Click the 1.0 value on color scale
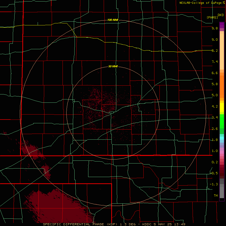Viewport: 226px width, 226px height. coord(215,151)
